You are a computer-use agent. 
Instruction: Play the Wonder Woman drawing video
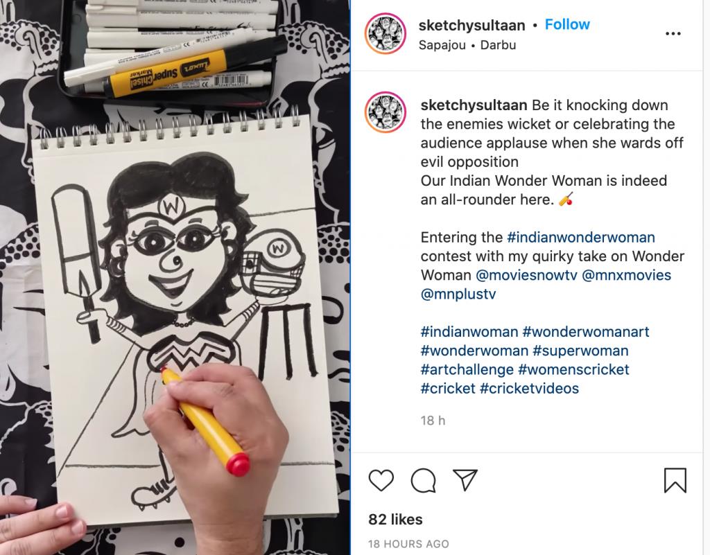click(x=175, y=277)
